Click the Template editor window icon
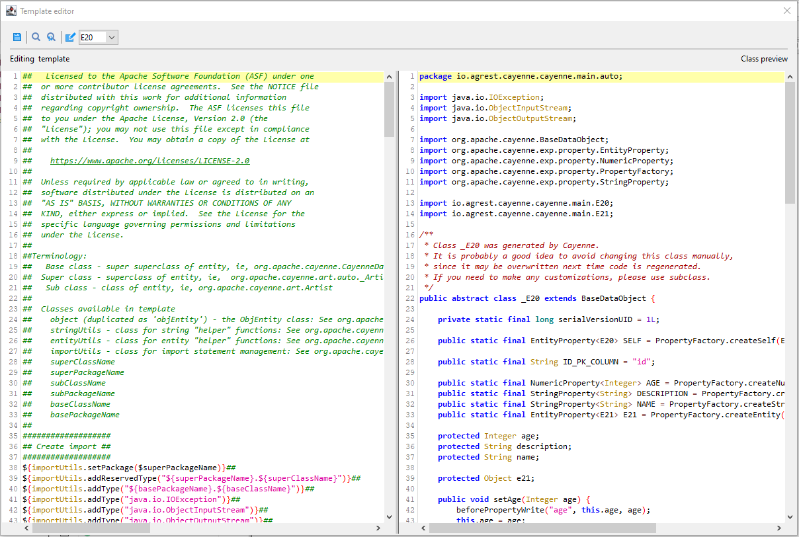The width and height of the screenshot is (799, 537). coord(11,11)
